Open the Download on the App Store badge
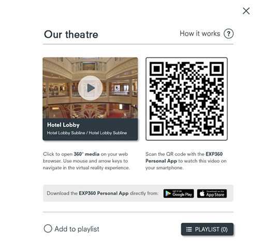Viewport: 276px width, 242px height. point(212,194)
